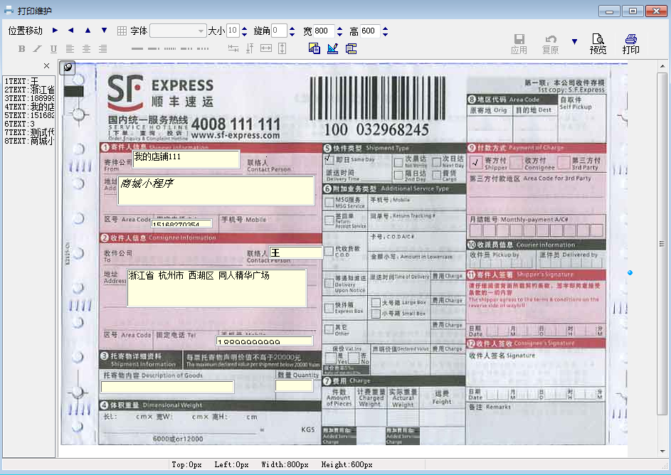Select the 浙江省 杭州市 address field
This screenshot has height=475, width=671.
click(216, 288)
